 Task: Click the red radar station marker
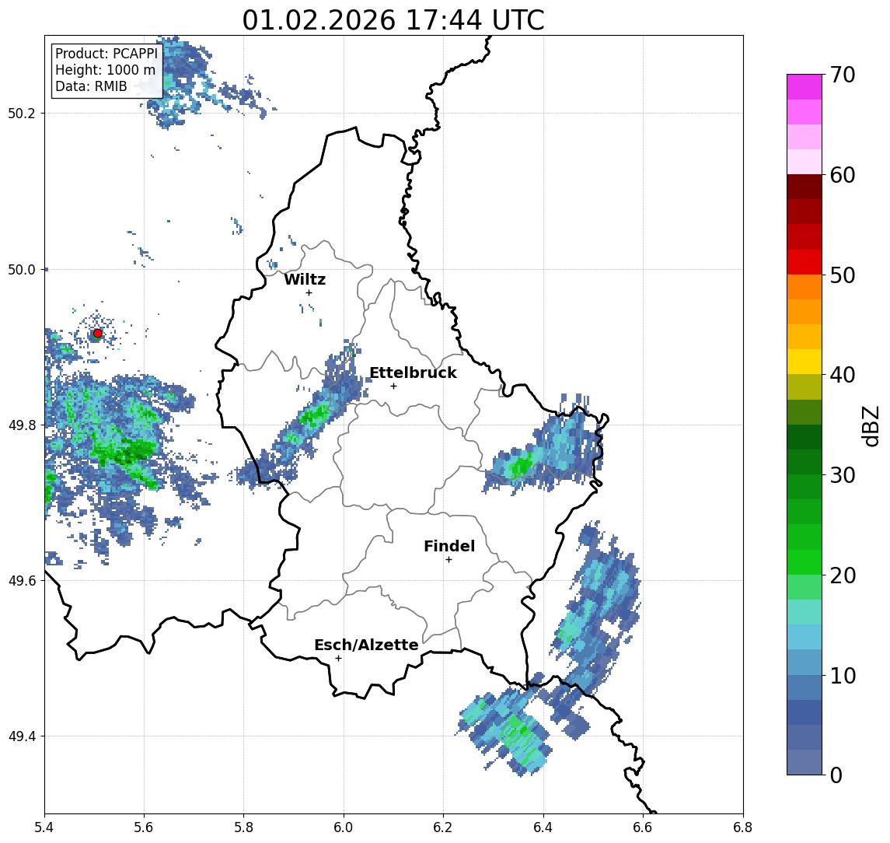point(98,334)
